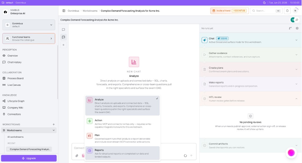Click the attachment paperclip icon

pyautogui.click(x=77, y=156)
